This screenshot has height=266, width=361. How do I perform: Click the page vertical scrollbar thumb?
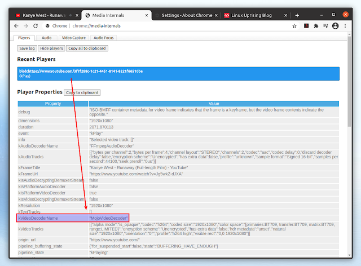pyautogui.click(x=349, y=81)
